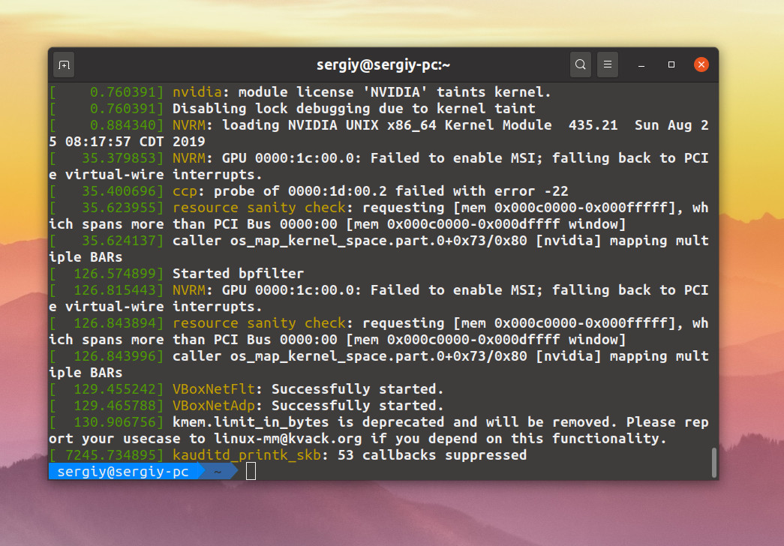Click 'resource sanity check' at 126.843894

259,323
